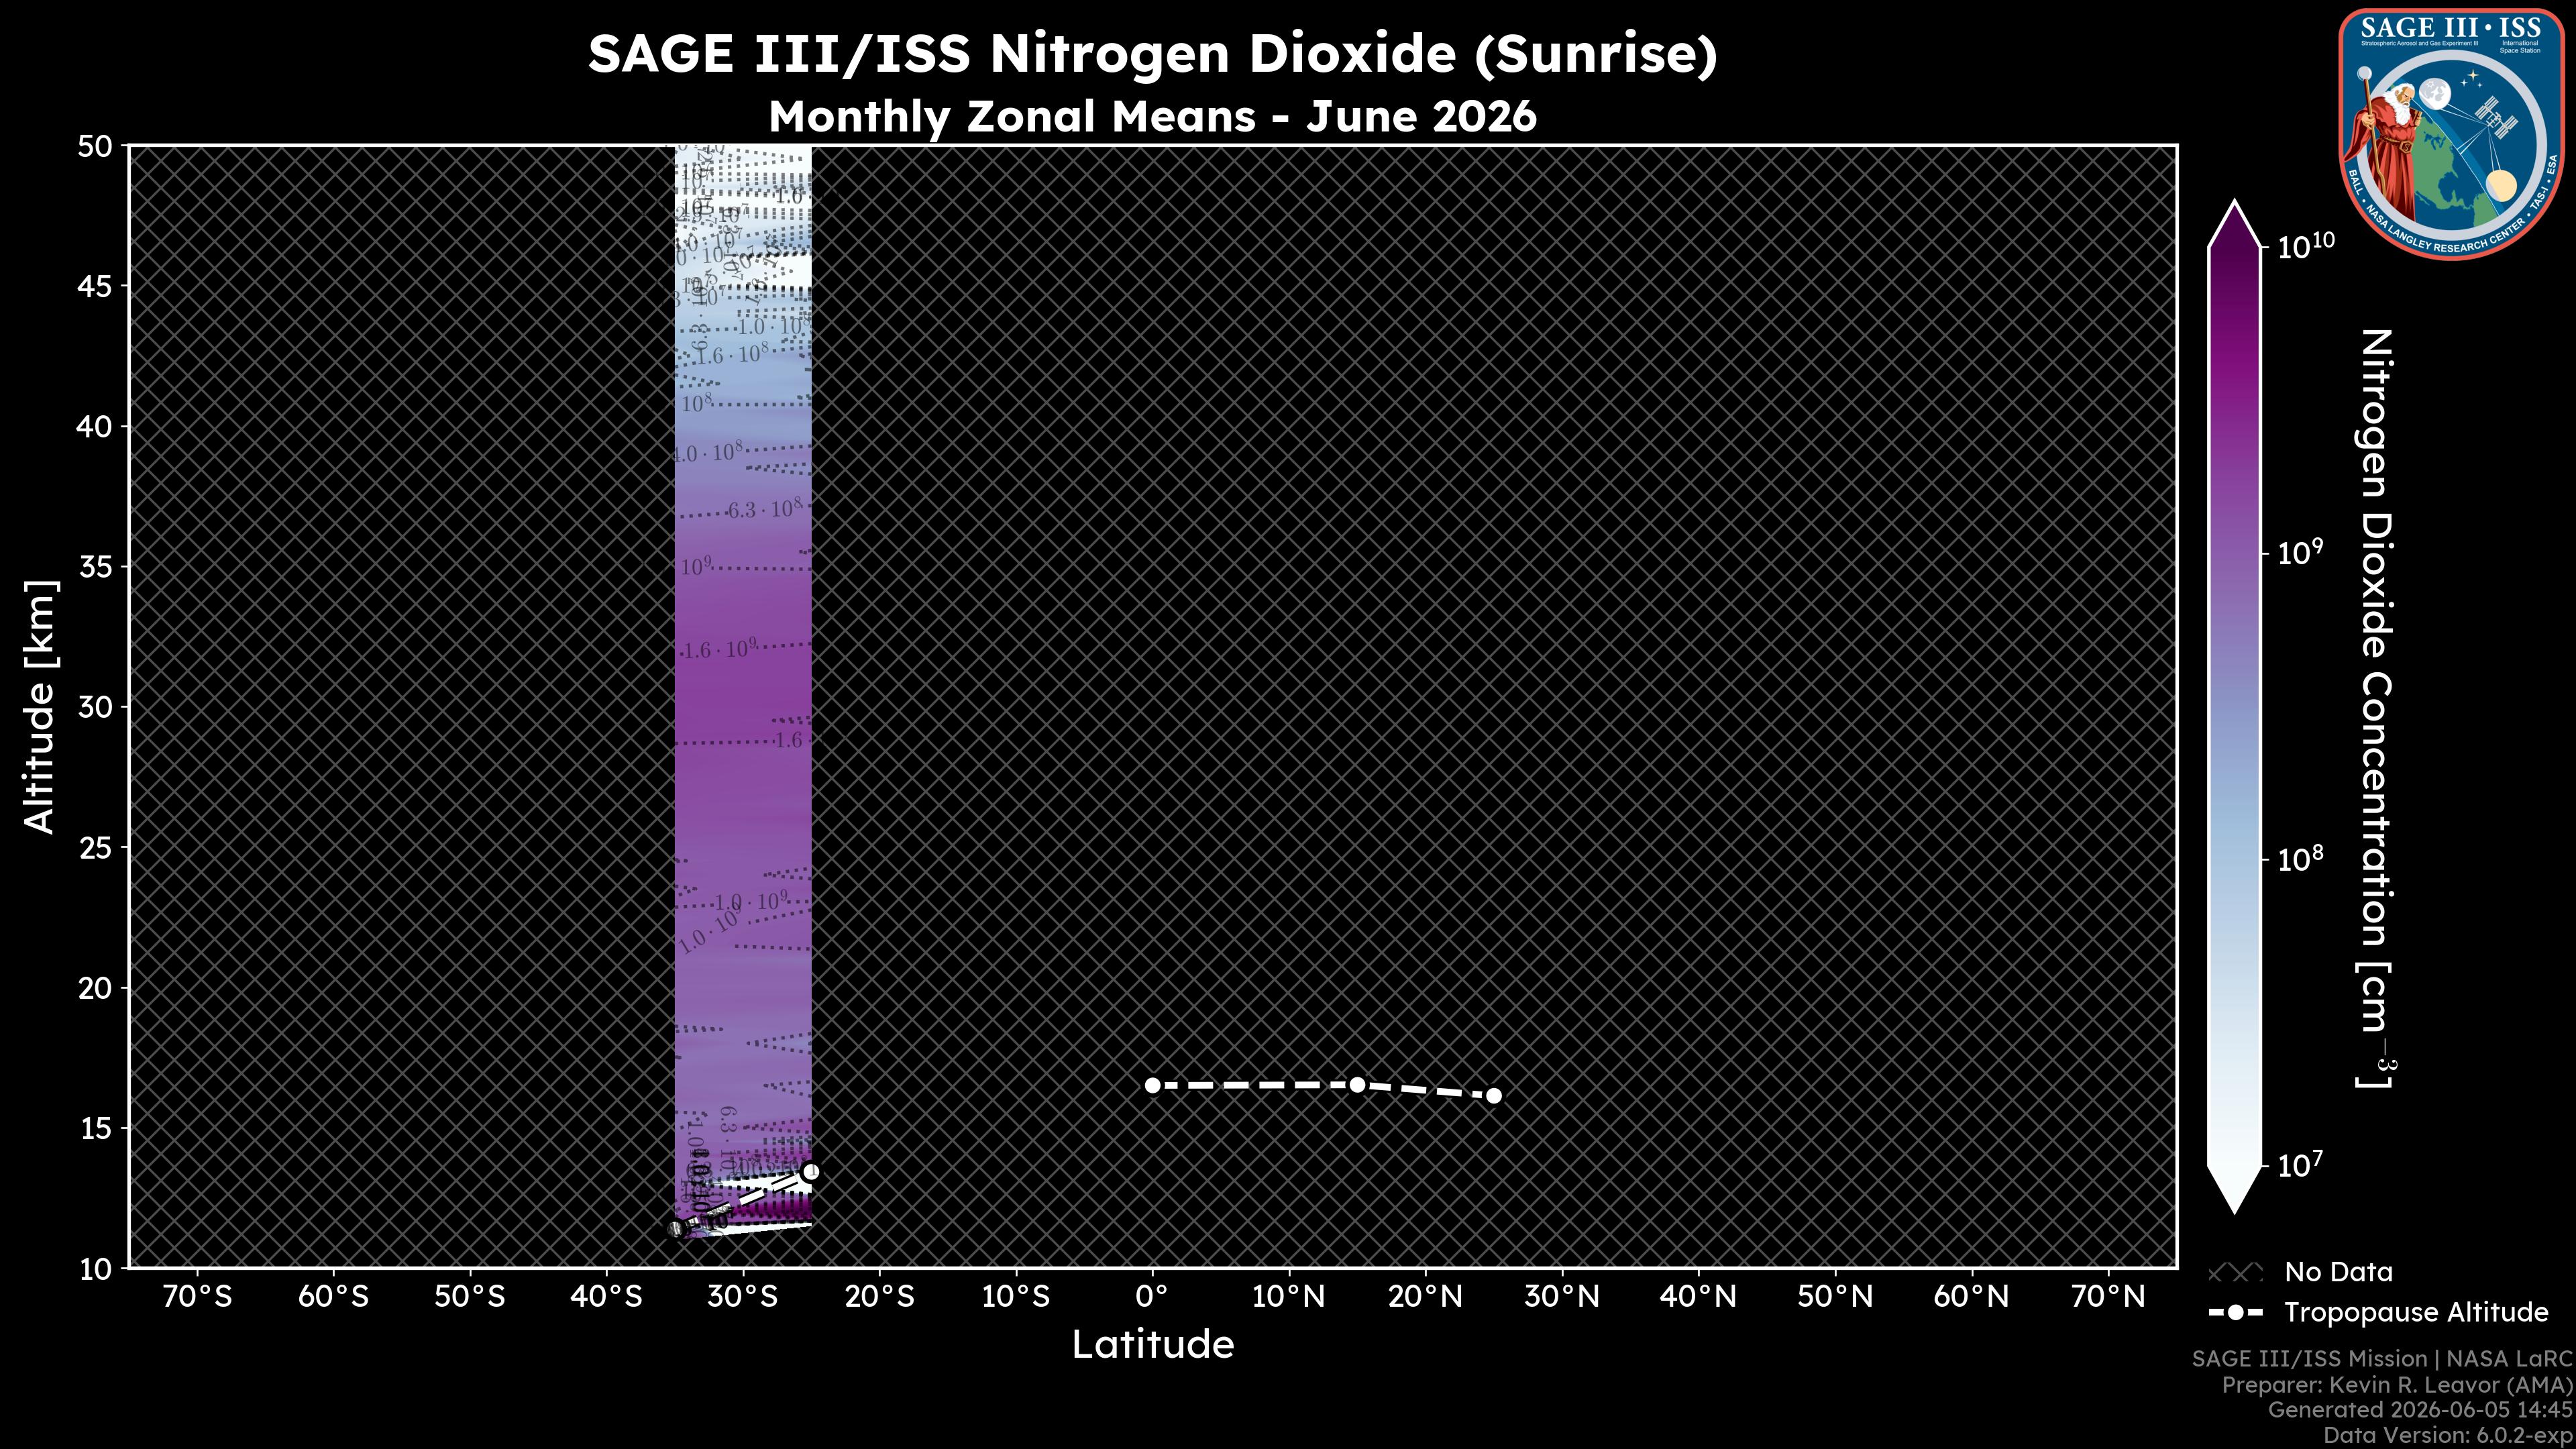This screenshot has width=2576, height=1449.
Task: Click the 'Tropopause Altitude' legend text
Action: [x=2416, y=1312]
